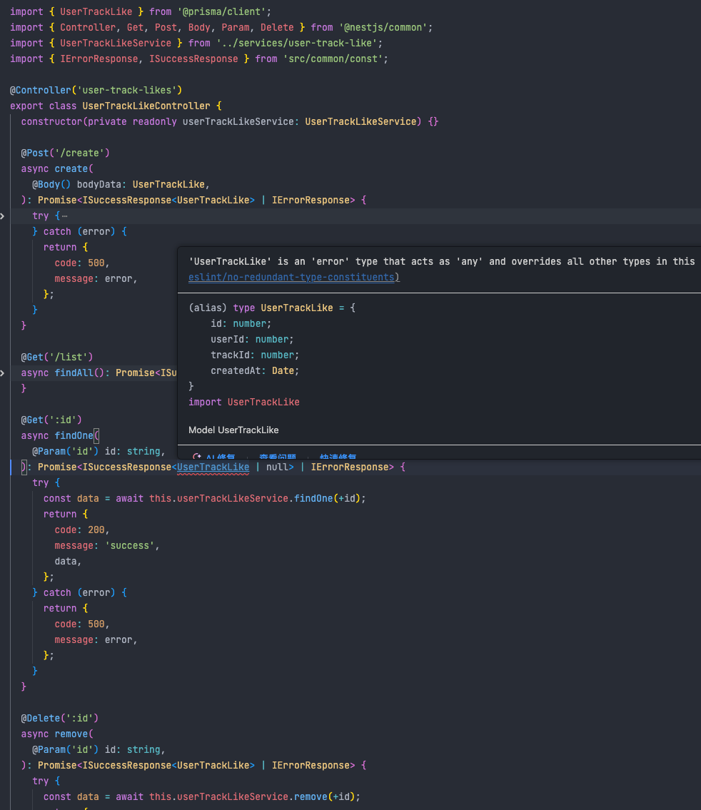701x810 pixels.
Task: Choose the 'AI 修复' action in hover popup
Action: pyautogui.click(x=214, y=457)
